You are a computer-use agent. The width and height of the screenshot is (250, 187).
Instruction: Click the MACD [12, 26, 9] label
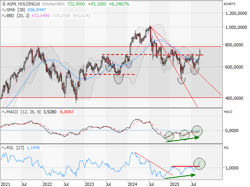(23, 112)
